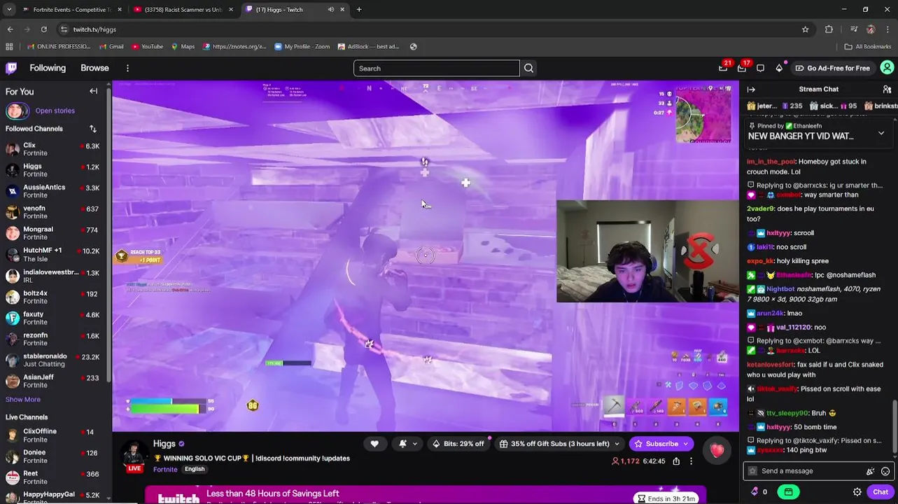The image size is (898, 504).
Task: Sort followed channels with the arrows icon
Action: pyautogui.click(x=92, y=129)
